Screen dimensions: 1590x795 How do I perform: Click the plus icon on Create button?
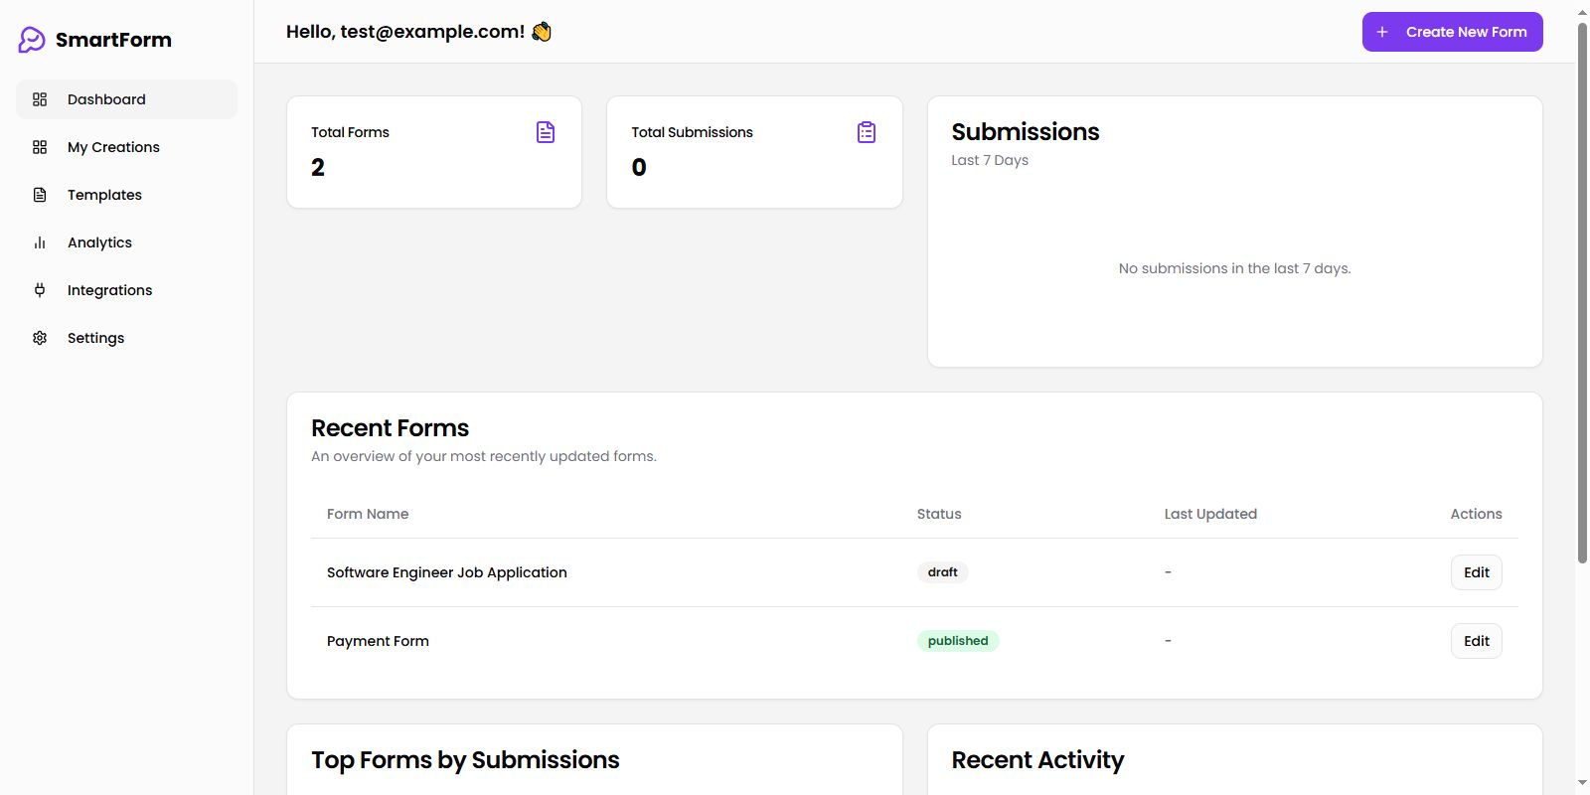(x=1382, y=32)
